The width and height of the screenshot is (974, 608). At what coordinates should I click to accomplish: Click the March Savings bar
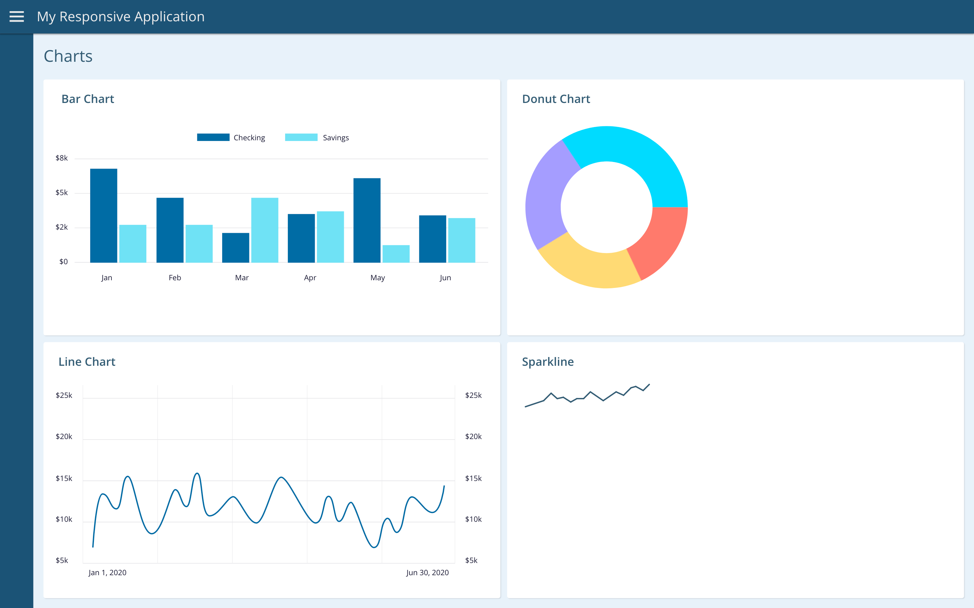pos(264,230)
